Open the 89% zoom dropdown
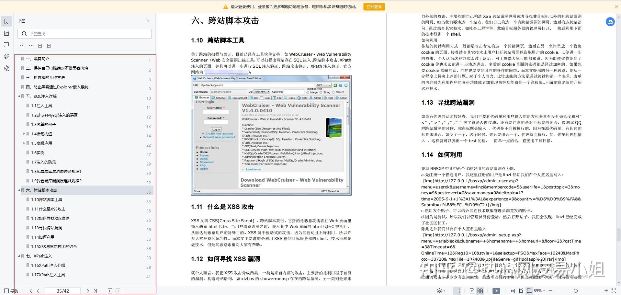This screenshot has height=295, width=621. 539,291
